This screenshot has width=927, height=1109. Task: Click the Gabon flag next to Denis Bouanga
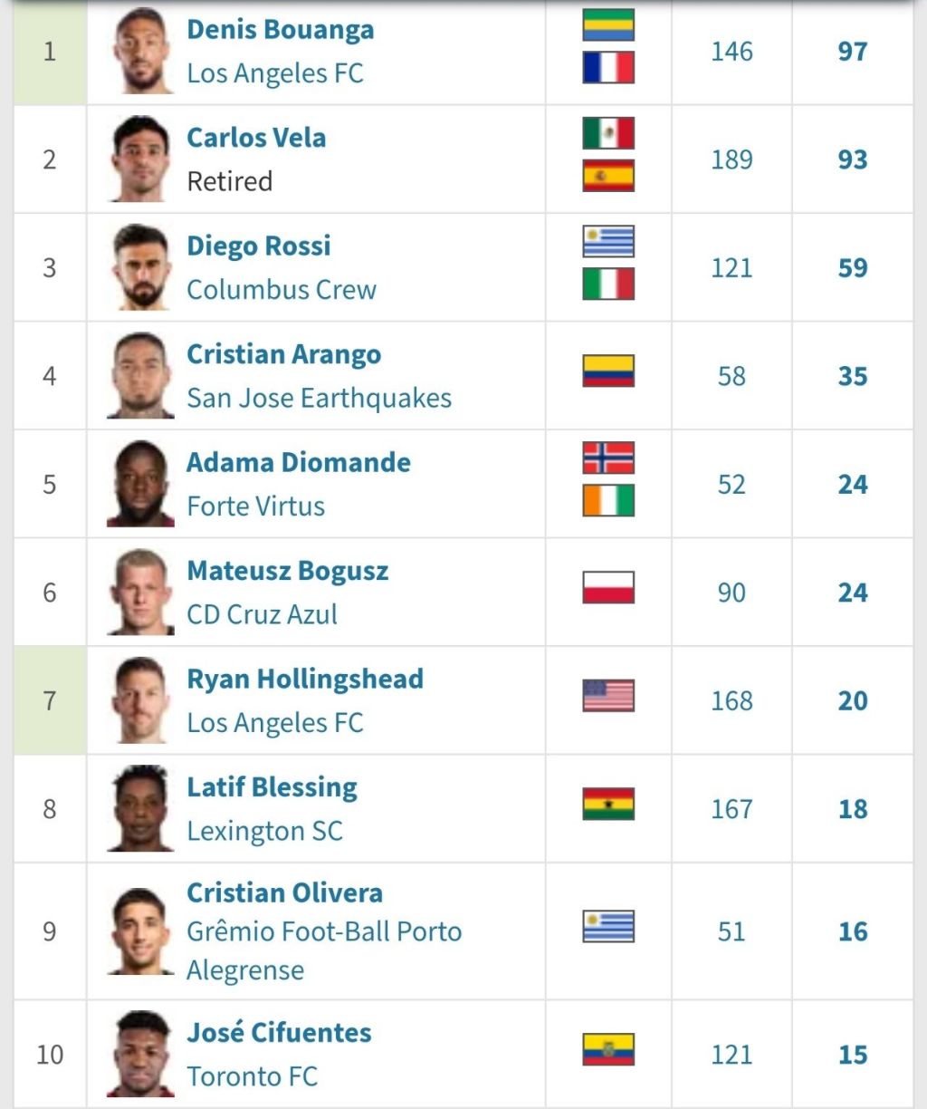pos(607,26)
